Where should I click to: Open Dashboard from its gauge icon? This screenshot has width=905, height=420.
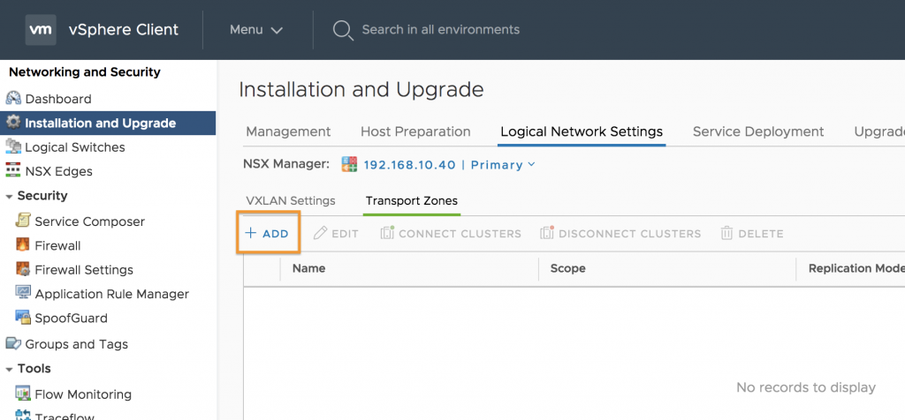click(x=13, y=99)
